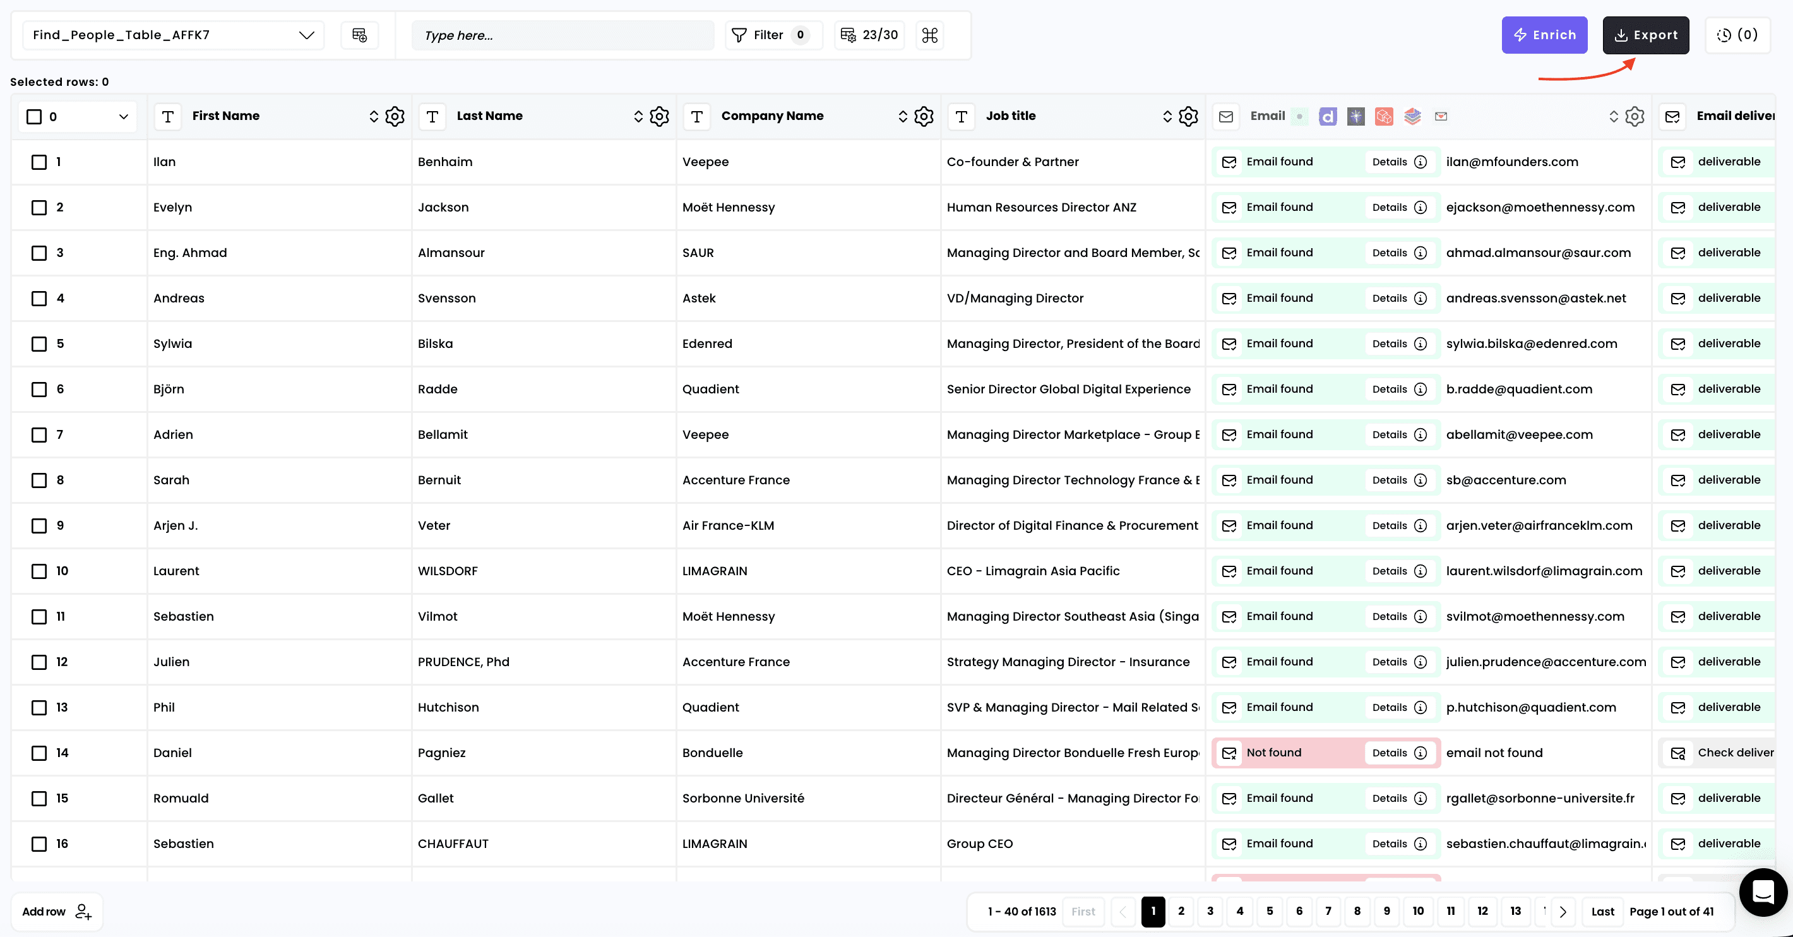Screen dimensions: 1793x937
Task: Open Job title column settings gear
Action: [x=1188, y=116]
